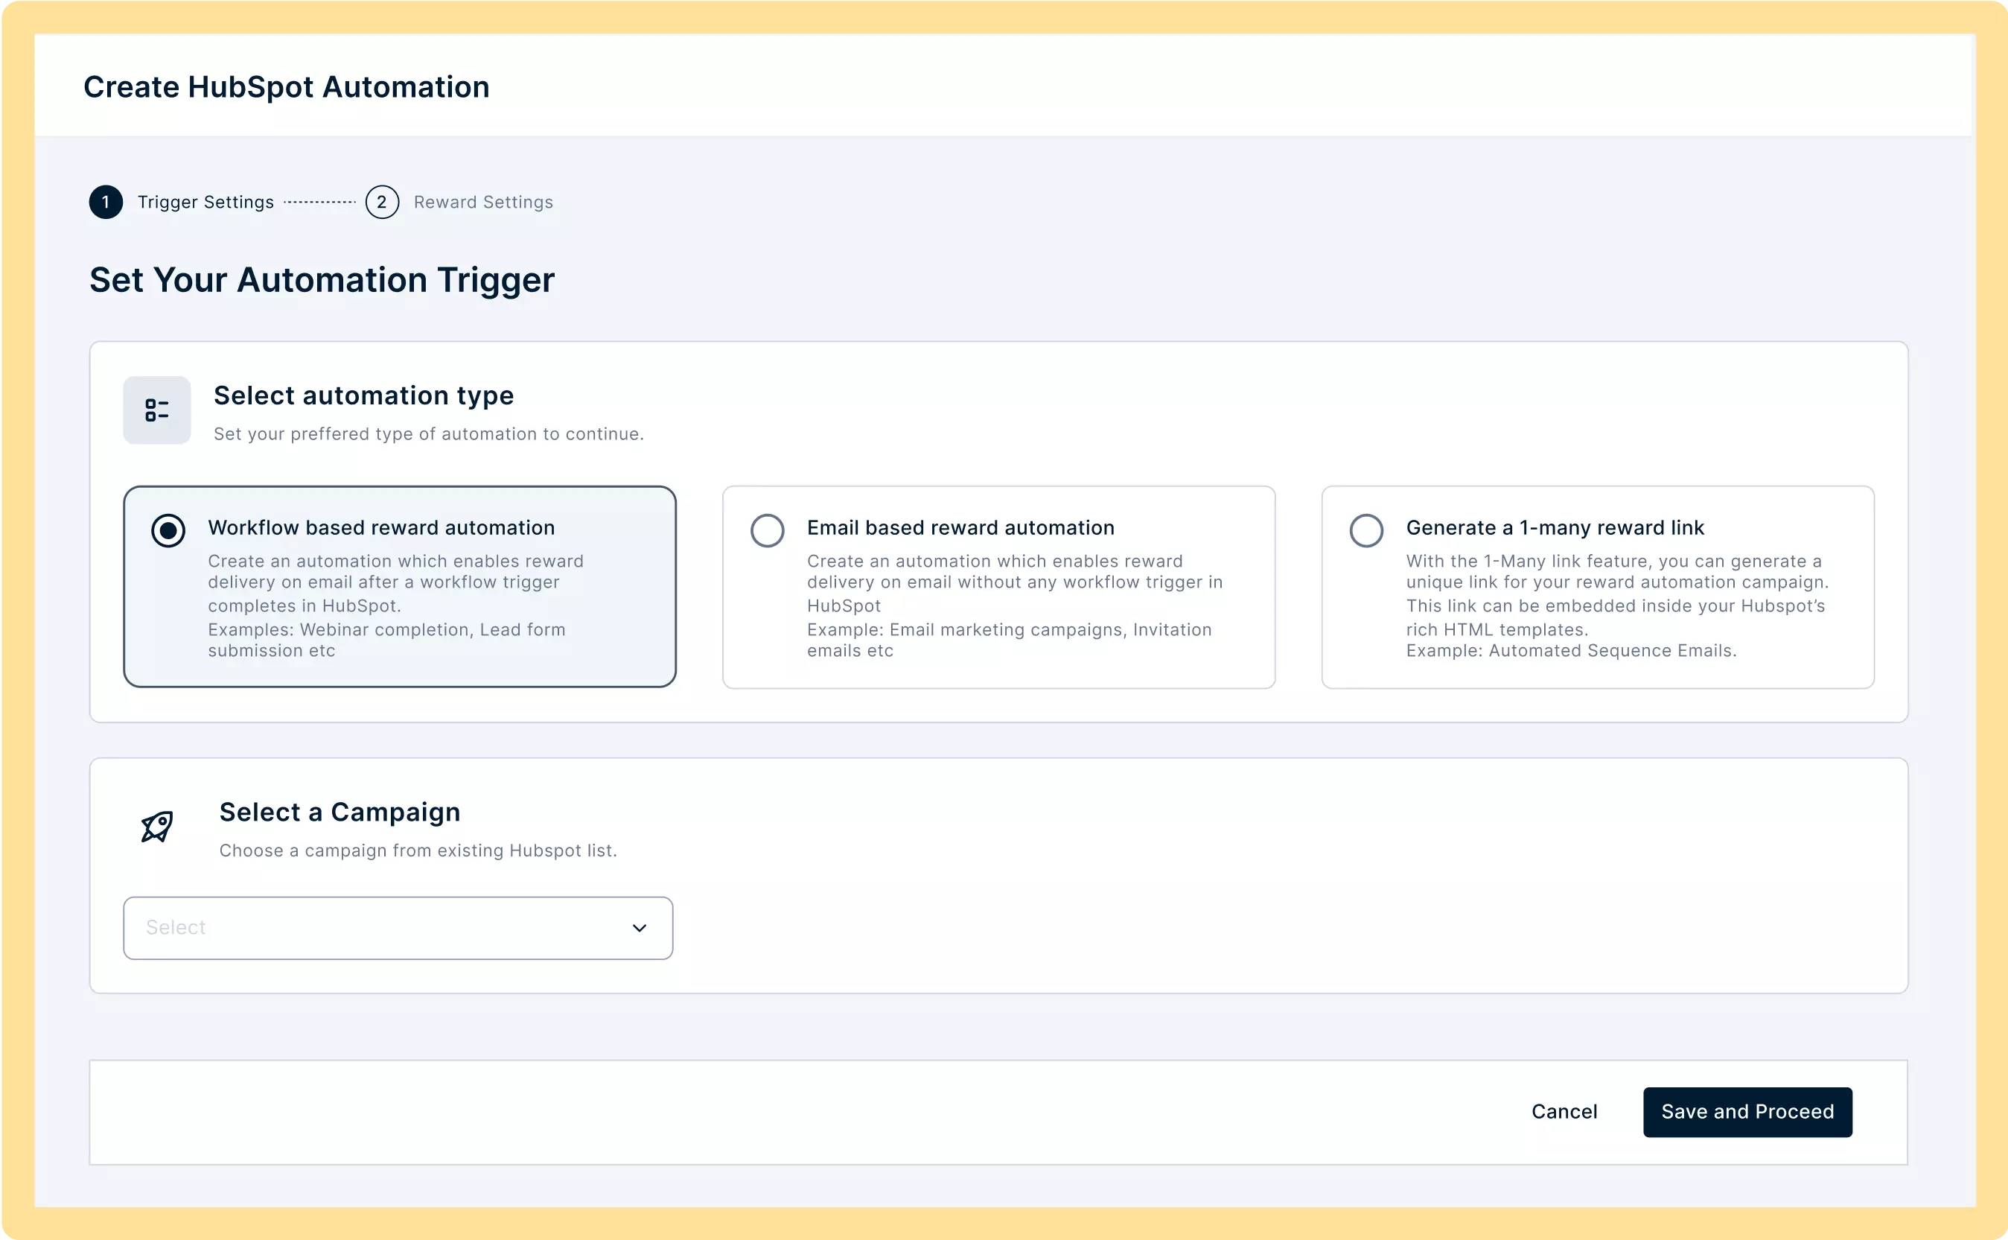Open the campaign Select field
Screen dimensions: 2008x1240
point(377,929)
